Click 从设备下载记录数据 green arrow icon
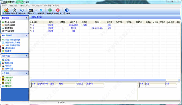The image size is (182, 105). [x=3, y=40]
